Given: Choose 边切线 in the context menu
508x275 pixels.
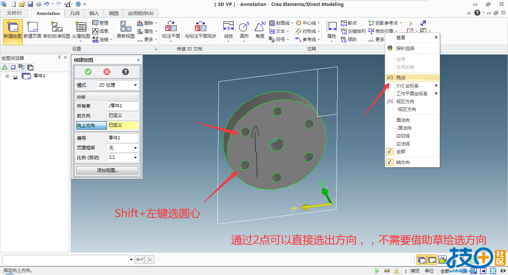Looking at the screenshot, I should click(412, 136).
